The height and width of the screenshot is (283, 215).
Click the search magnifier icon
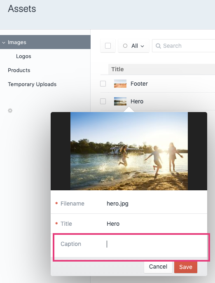pos(158,46)
